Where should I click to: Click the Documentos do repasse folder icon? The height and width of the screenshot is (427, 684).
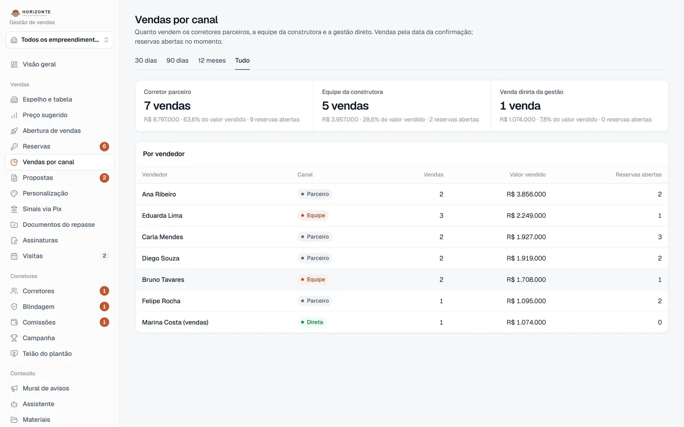tap(14, 225)
